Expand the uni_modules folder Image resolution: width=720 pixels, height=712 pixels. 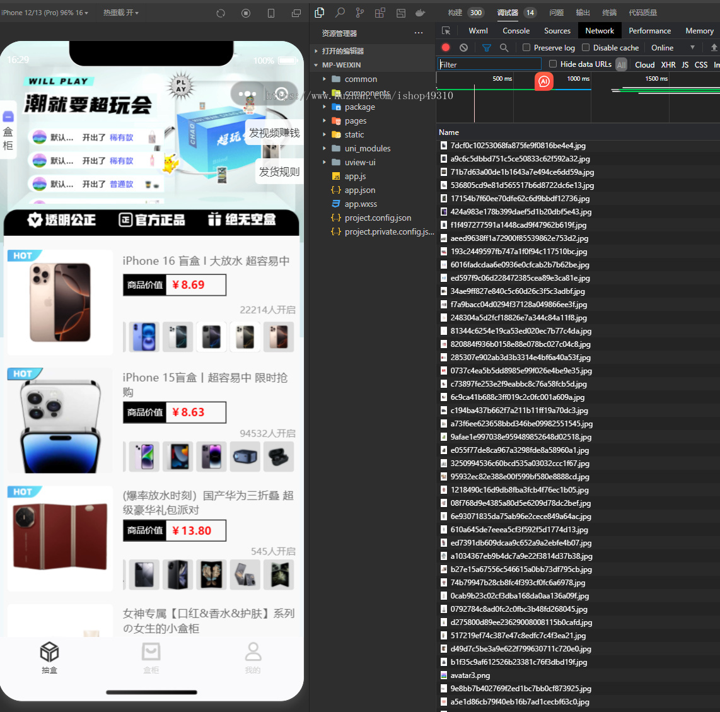tap(368, 148)
